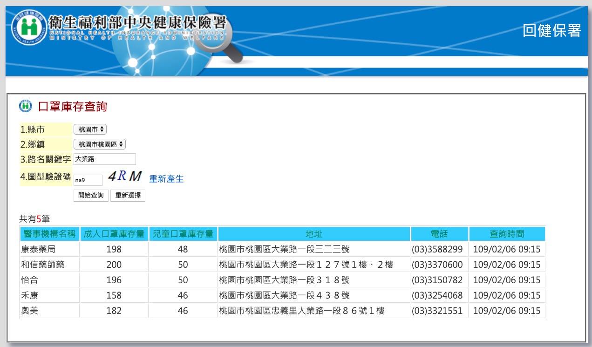The height and width of the screenshot is (347, 592).
Task: Click child mask stock 46 for 奧美
Action: pos(183,311)
